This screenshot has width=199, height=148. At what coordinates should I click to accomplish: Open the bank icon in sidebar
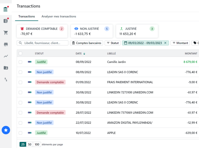[x=5, y=9]
